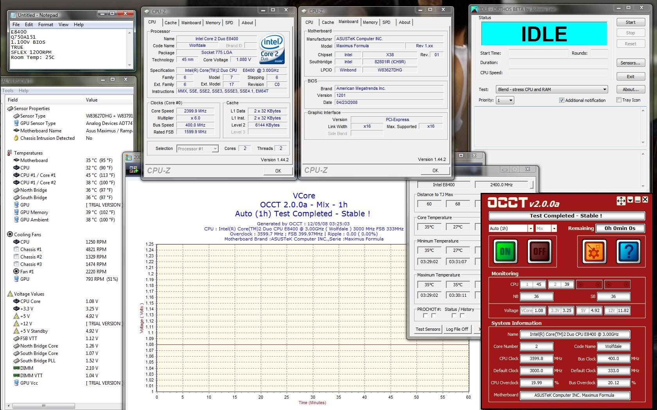Click the ORTHOS Start Time field

(538, 53)
